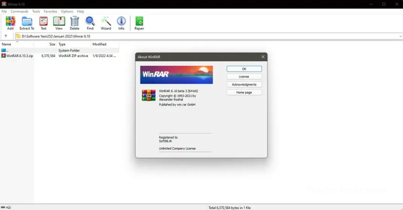Click the Delete trash can icon
The image size is (403, 210).
coord(74,22)
